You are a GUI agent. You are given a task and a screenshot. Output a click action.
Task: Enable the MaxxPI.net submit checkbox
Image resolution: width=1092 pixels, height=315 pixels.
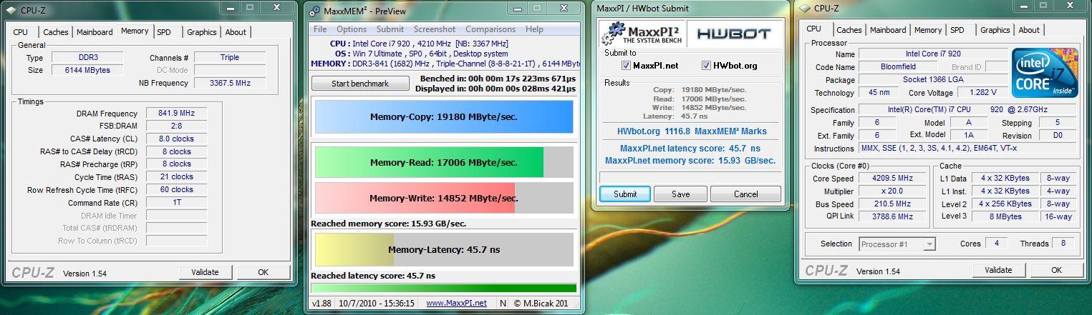pos(627,66)
